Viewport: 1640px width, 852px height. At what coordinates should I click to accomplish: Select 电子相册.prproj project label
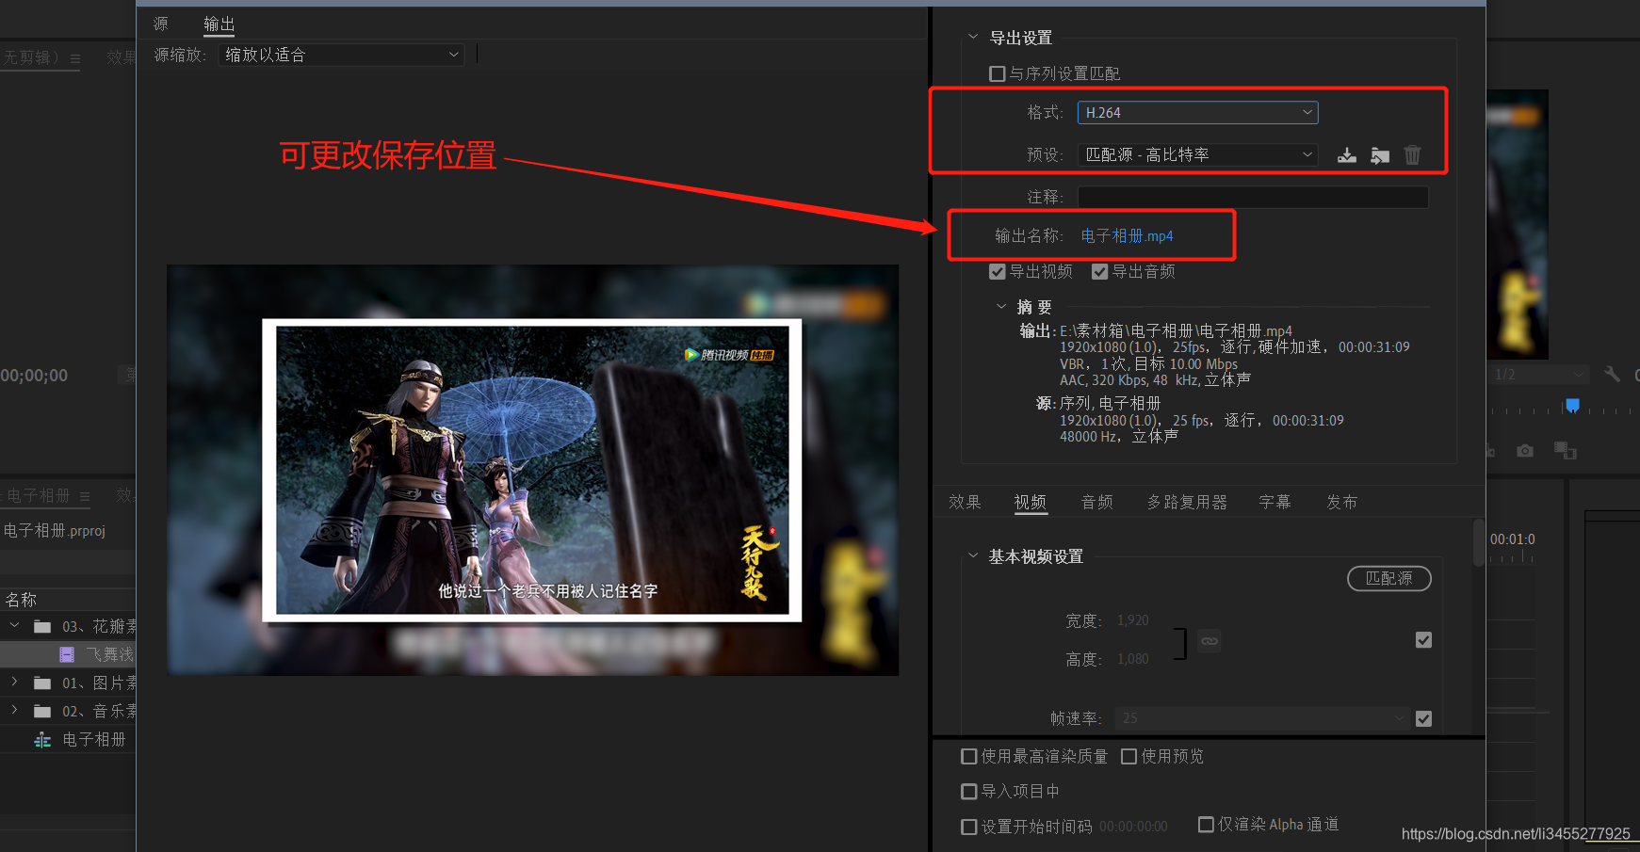[55, 531]
